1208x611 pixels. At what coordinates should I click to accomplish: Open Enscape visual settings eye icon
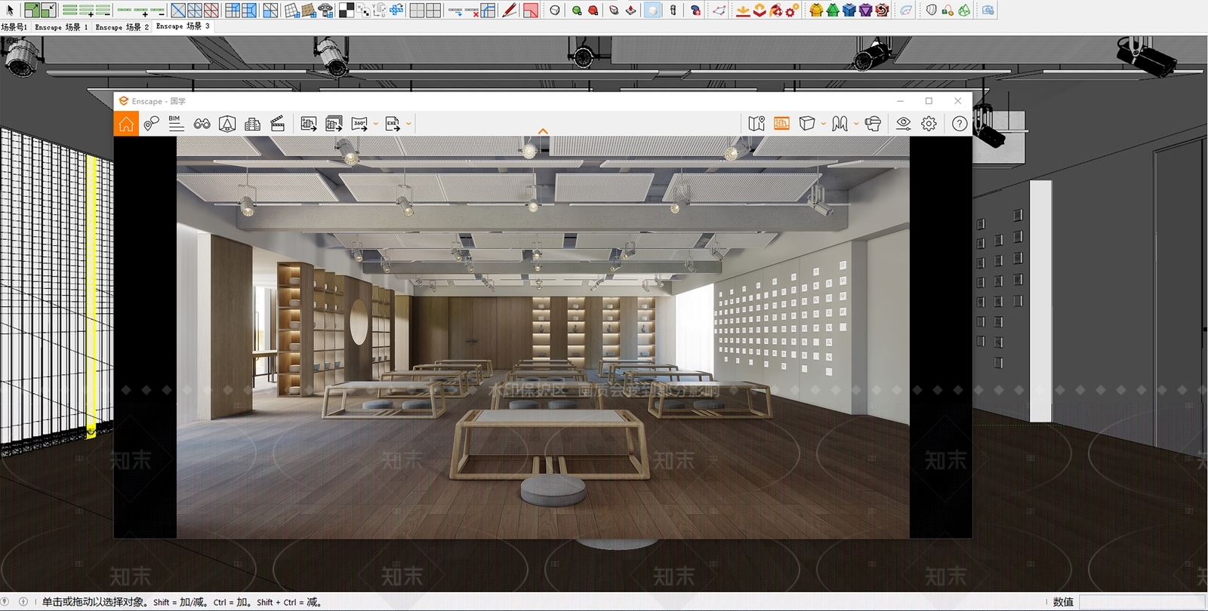point(903,124)
